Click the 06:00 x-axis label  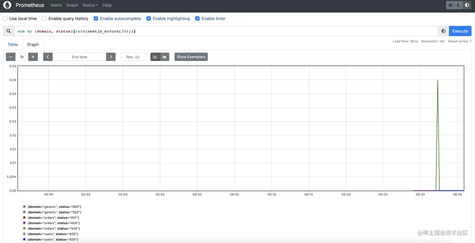coord(197,194)
